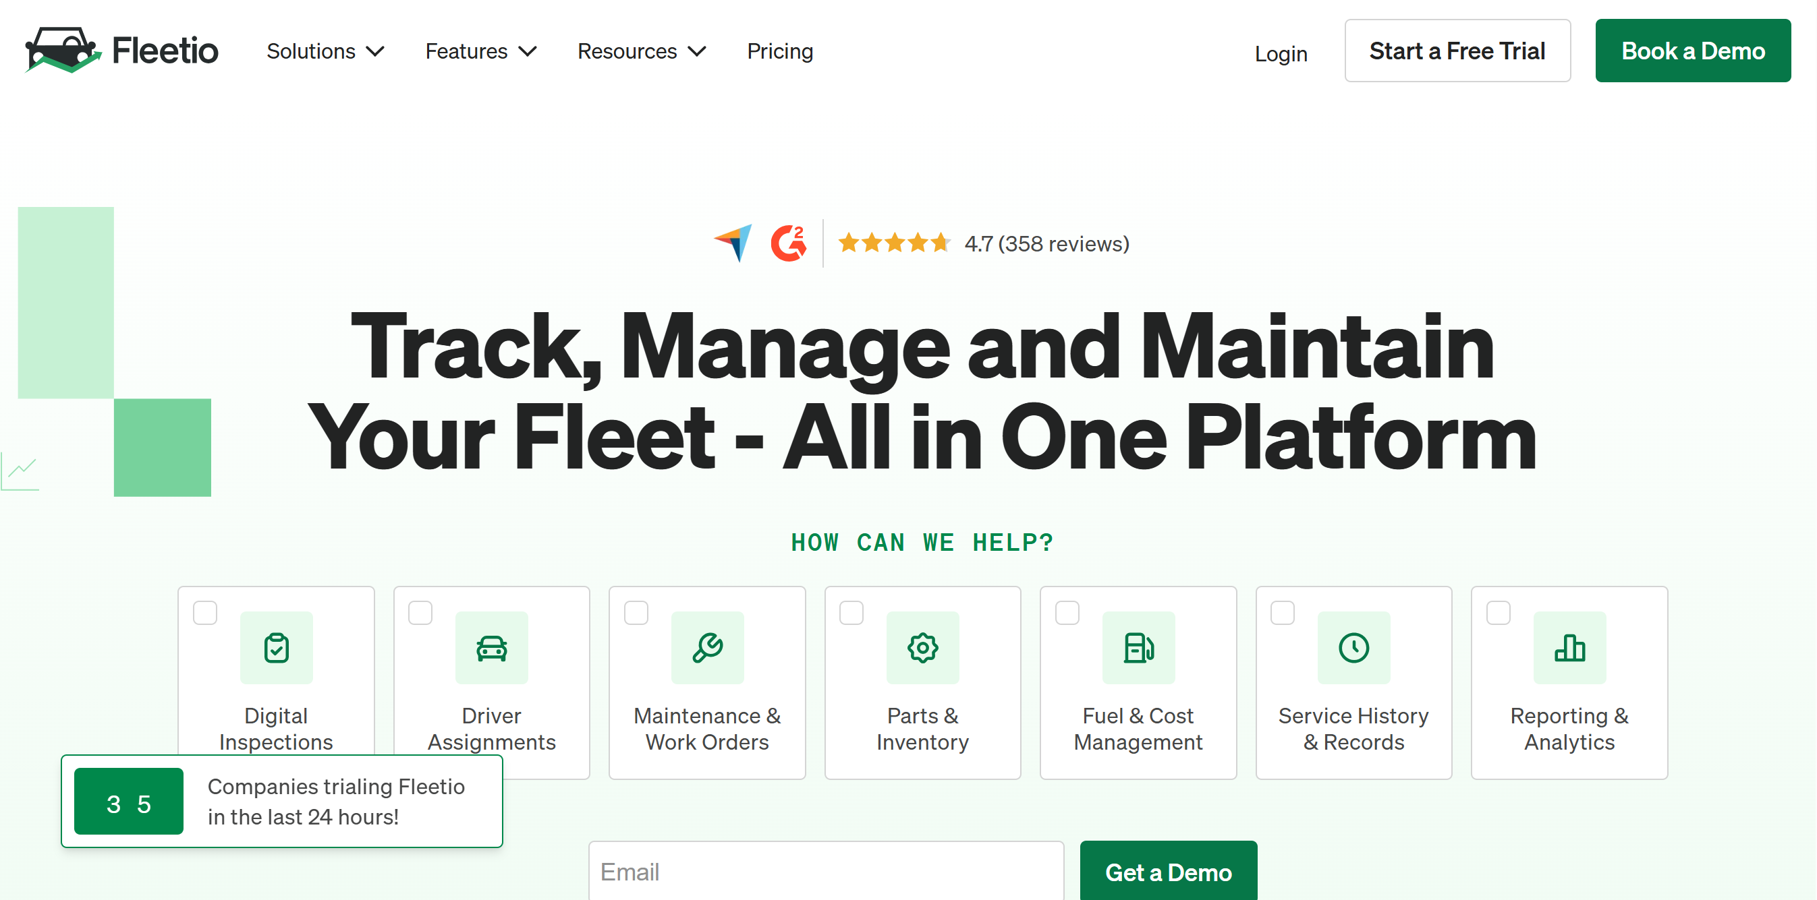Open the Pricing page
The image size is (1817, 900).
point(779,51)
